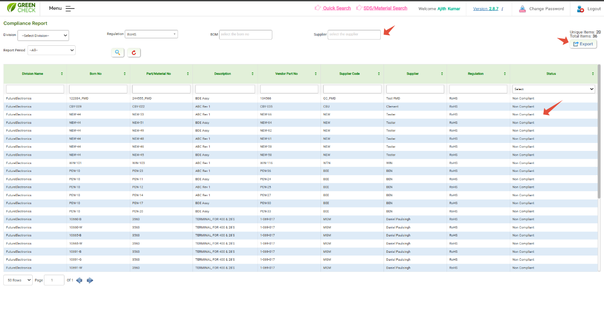Change the 50 Rows page size
604x313 pixels.
click(18, 280)
